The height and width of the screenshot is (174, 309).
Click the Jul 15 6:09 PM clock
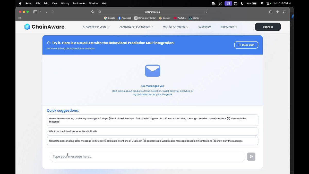(x=282, y=3)
